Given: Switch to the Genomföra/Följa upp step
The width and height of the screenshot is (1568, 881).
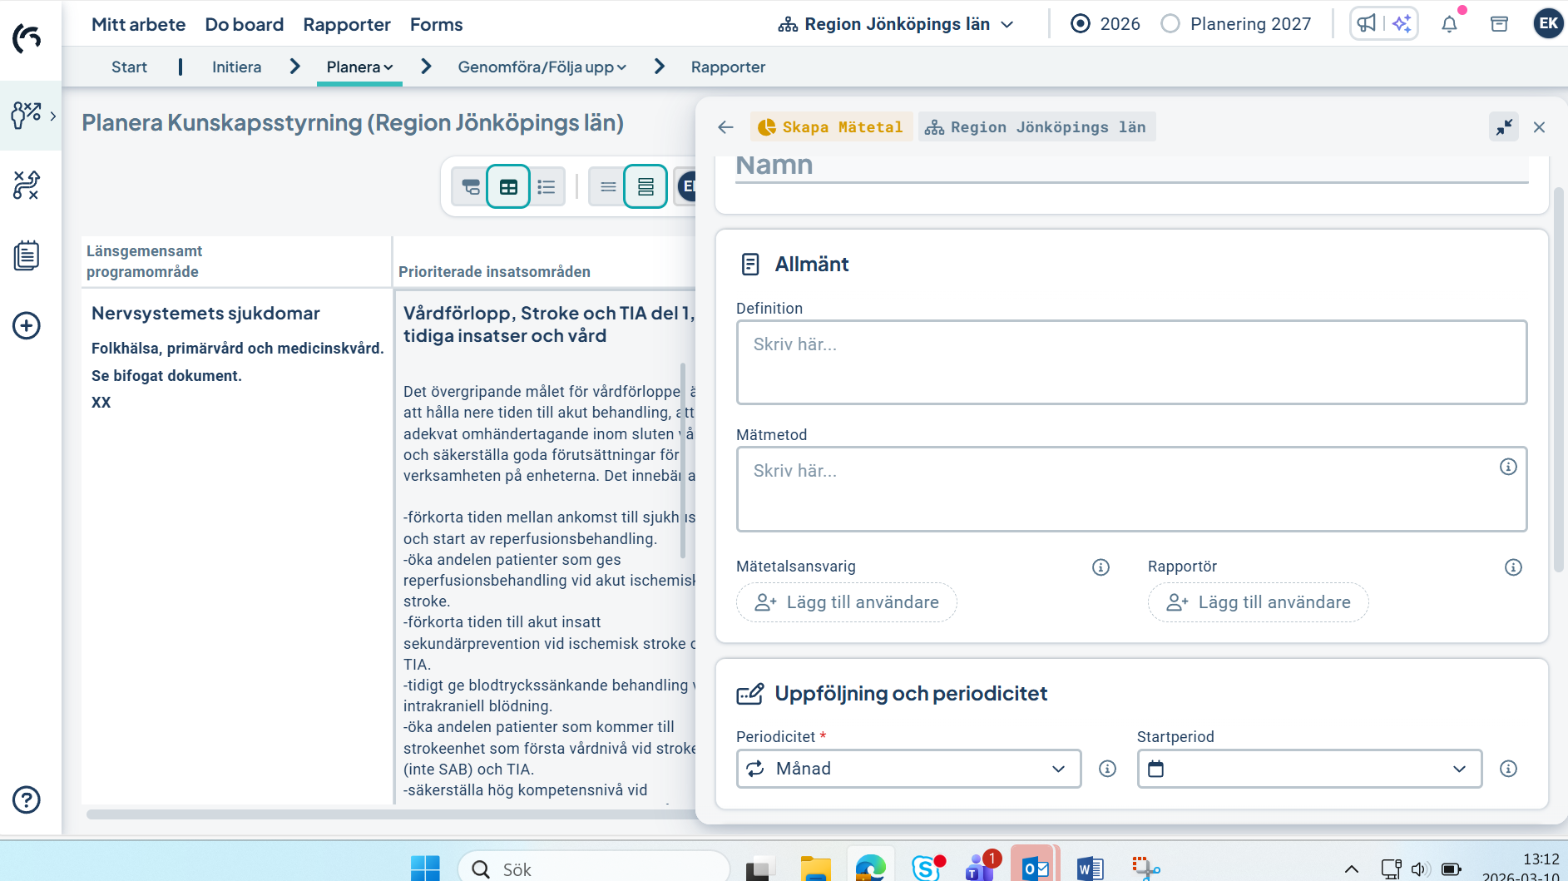Looking at the screenshot, I should click(x=537, y=67).
